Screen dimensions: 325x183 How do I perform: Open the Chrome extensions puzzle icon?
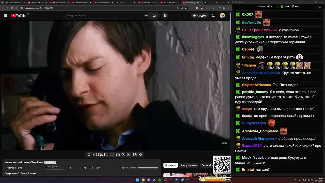click(x=206, y=8)
